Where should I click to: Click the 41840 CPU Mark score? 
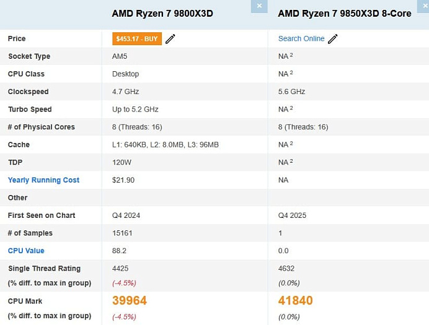[x=296, y=300]
